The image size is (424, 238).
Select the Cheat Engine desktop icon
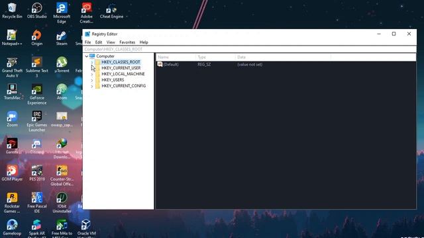[x=111, y=11]
